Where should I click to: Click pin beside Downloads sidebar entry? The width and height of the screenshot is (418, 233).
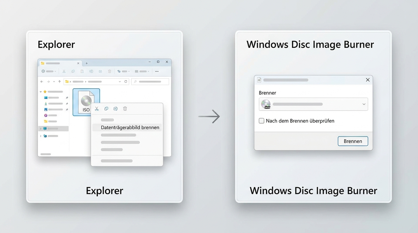point(67,103)
